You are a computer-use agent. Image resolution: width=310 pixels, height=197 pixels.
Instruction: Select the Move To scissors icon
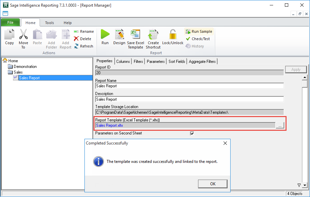[x=23, y=34]
